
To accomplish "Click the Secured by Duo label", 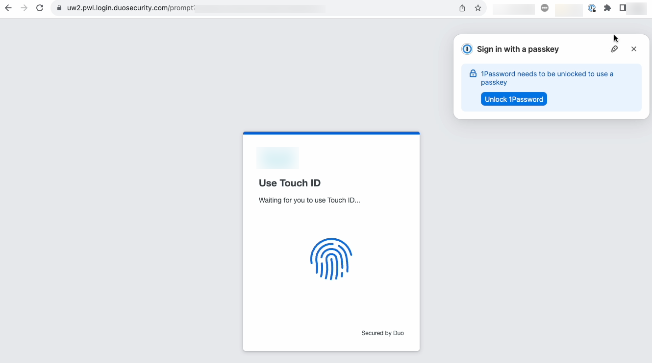I will [382, 333].
